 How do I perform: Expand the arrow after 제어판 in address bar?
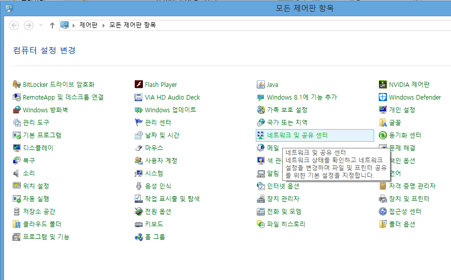tap(104, 25)
